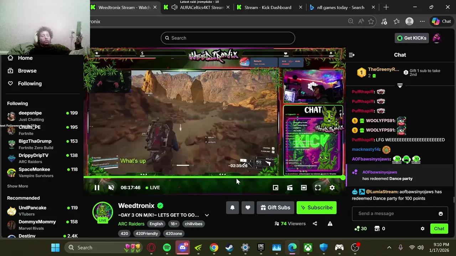Click the heart follow button

[x=248, y=208]
